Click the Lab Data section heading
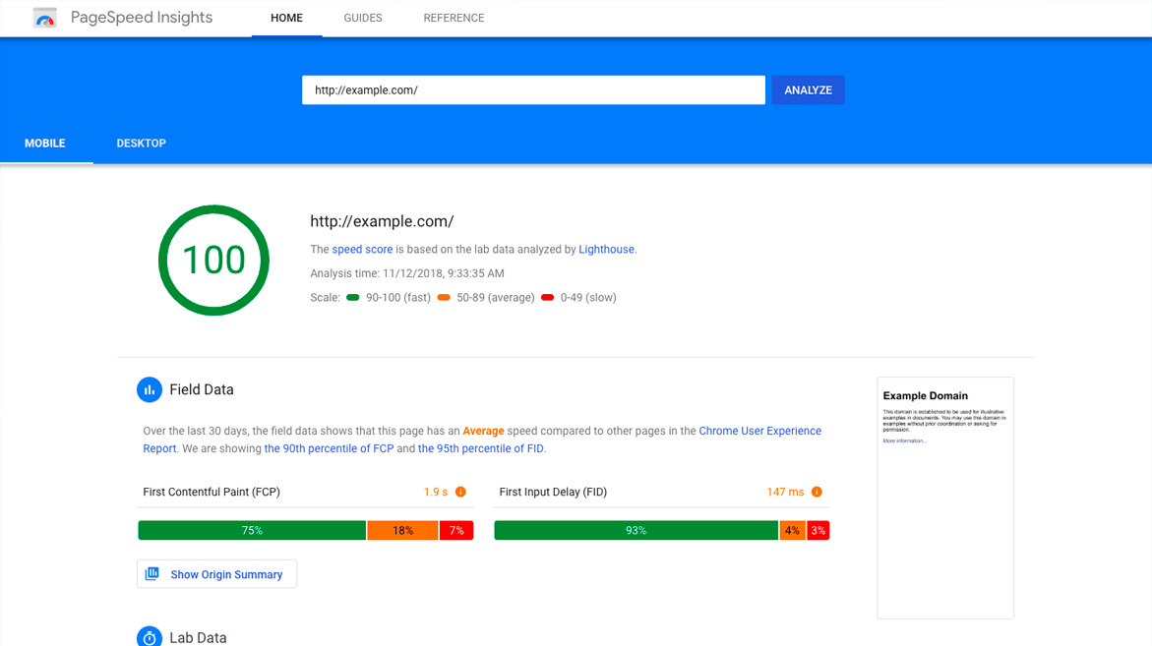The height and width of the screenshot is (646, 1152). click(198, 637)
